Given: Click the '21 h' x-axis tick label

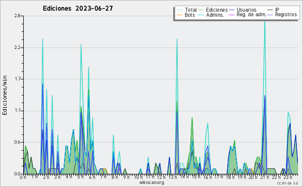Looking at the screenshot, I should coord(265,177).
